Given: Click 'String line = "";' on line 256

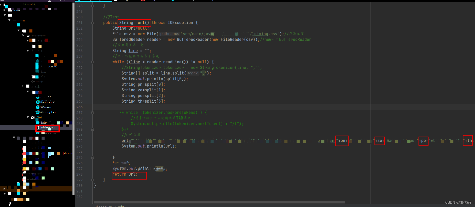Looking at the screenshot, I should [132, 51].
